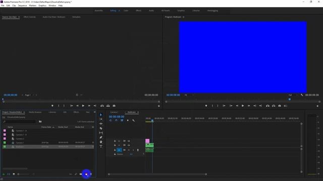The image size is (323, 181).
Task: Open the Sequence menu
Action: pos(22,6)
